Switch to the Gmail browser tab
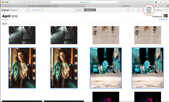 click(43, 6)
